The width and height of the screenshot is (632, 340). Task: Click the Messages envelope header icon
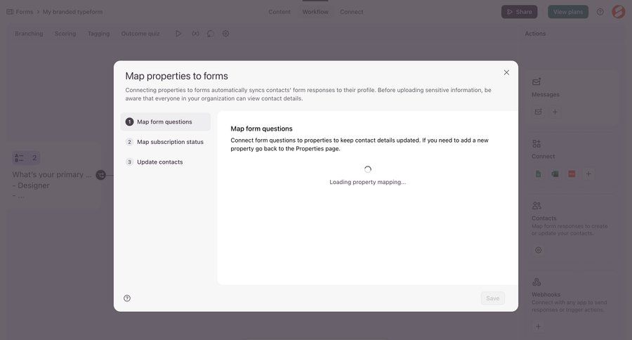[536, 82]
